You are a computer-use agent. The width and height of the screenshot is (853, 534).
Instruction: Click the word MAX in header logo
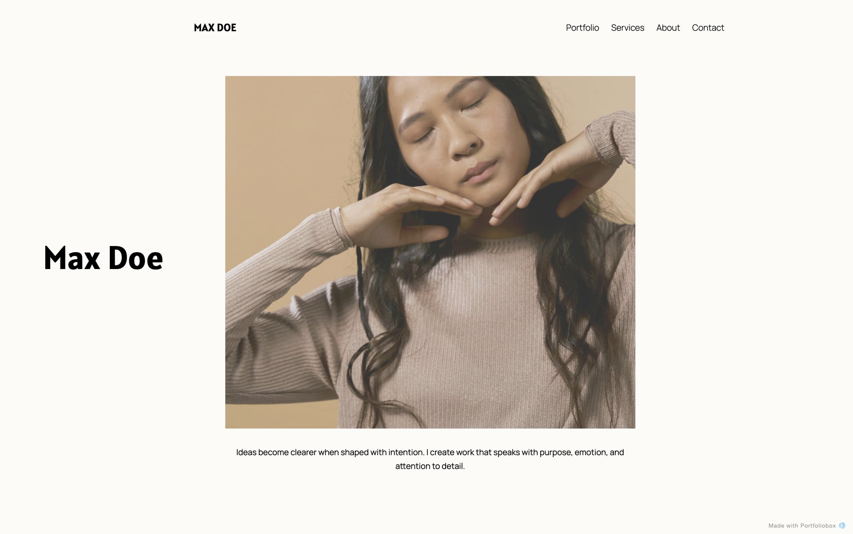pyautogui.click(x=204, y=28)
